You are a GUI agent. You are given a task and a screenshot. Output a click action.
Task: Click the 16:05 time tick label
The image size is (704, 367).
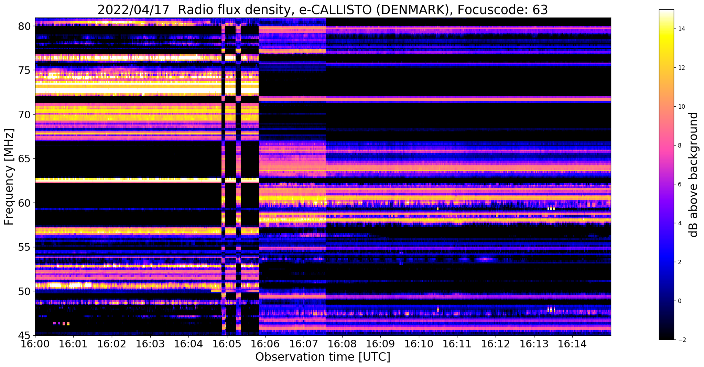coord(227,344)
